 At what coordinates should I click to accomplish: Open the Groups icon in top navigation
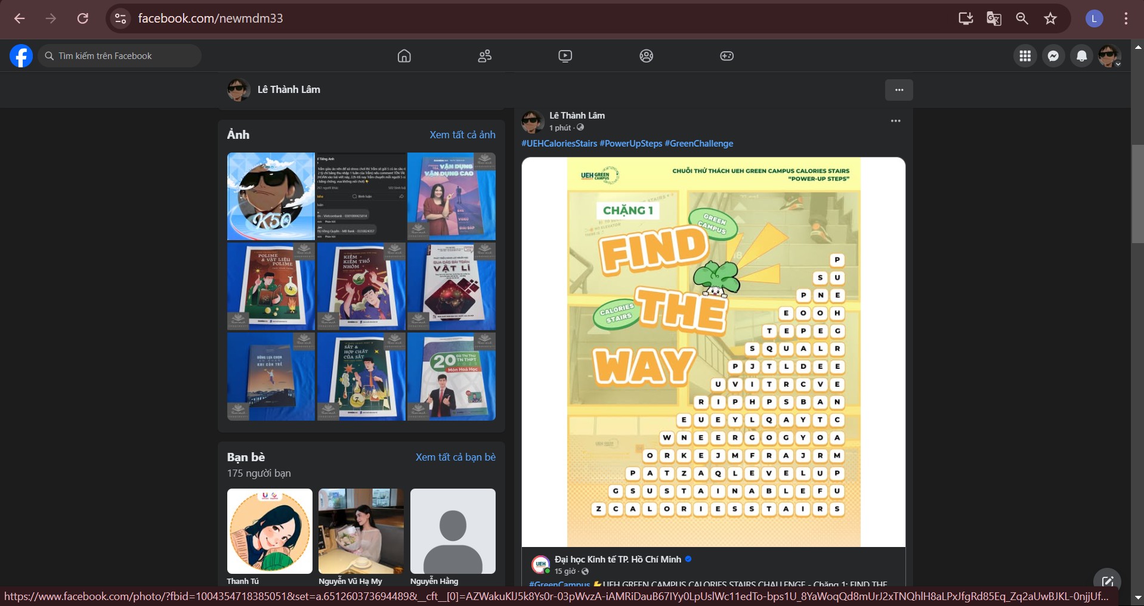646,56
